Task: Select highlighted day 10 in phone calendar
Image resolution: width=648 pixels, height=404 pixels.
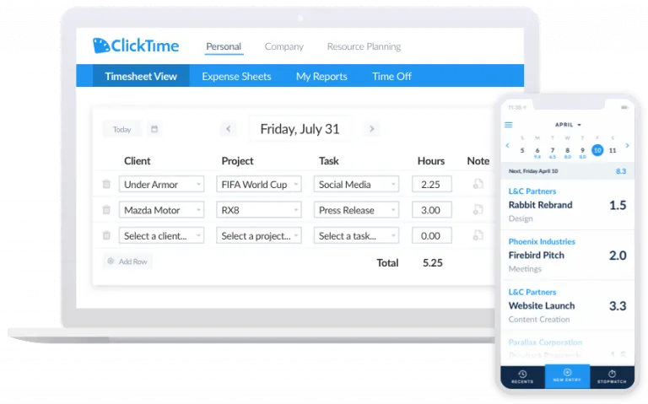Action: click(x=597, y=150)
